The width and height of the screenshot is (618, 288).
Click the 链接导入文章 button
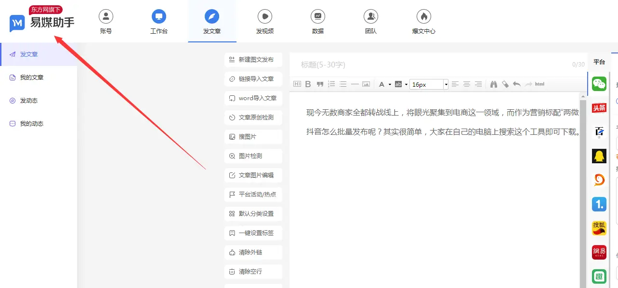coord(253,79)
